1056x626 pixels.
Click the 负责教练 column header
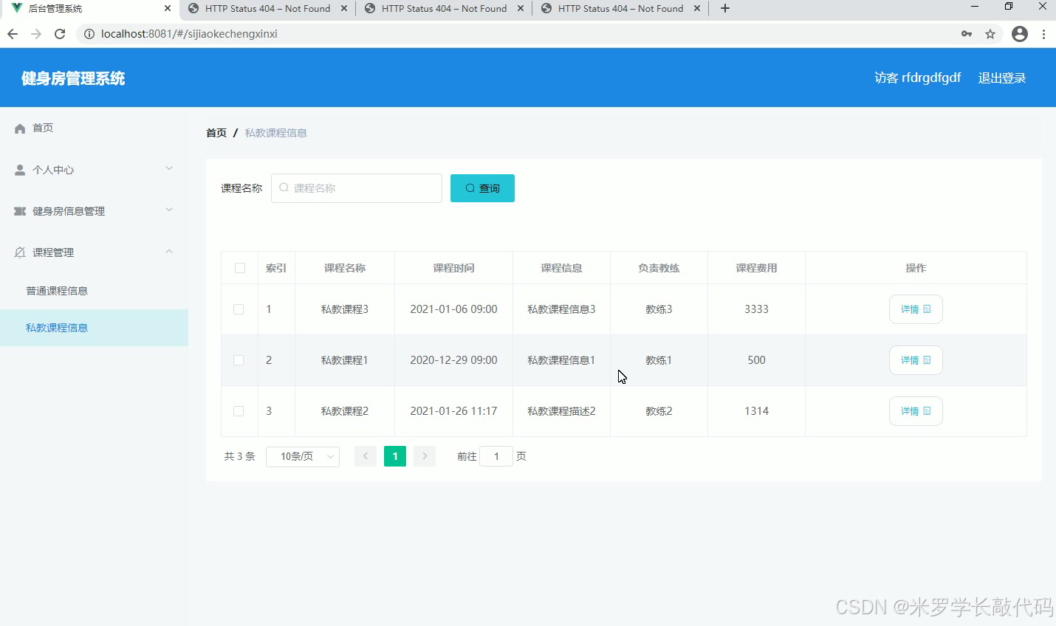point(659,268)
